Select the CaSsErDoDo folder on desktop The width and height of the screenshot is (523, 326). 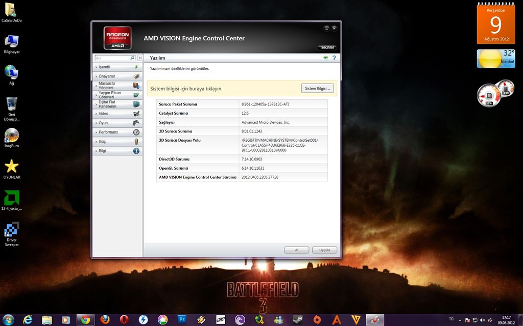click(x=12, y=13)
